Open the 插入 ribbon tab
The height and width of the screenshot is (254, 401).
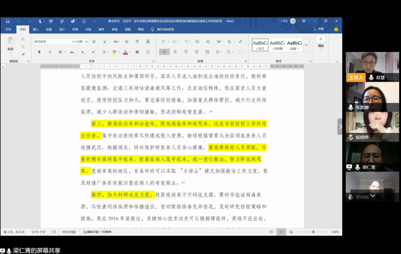[36, 30]
